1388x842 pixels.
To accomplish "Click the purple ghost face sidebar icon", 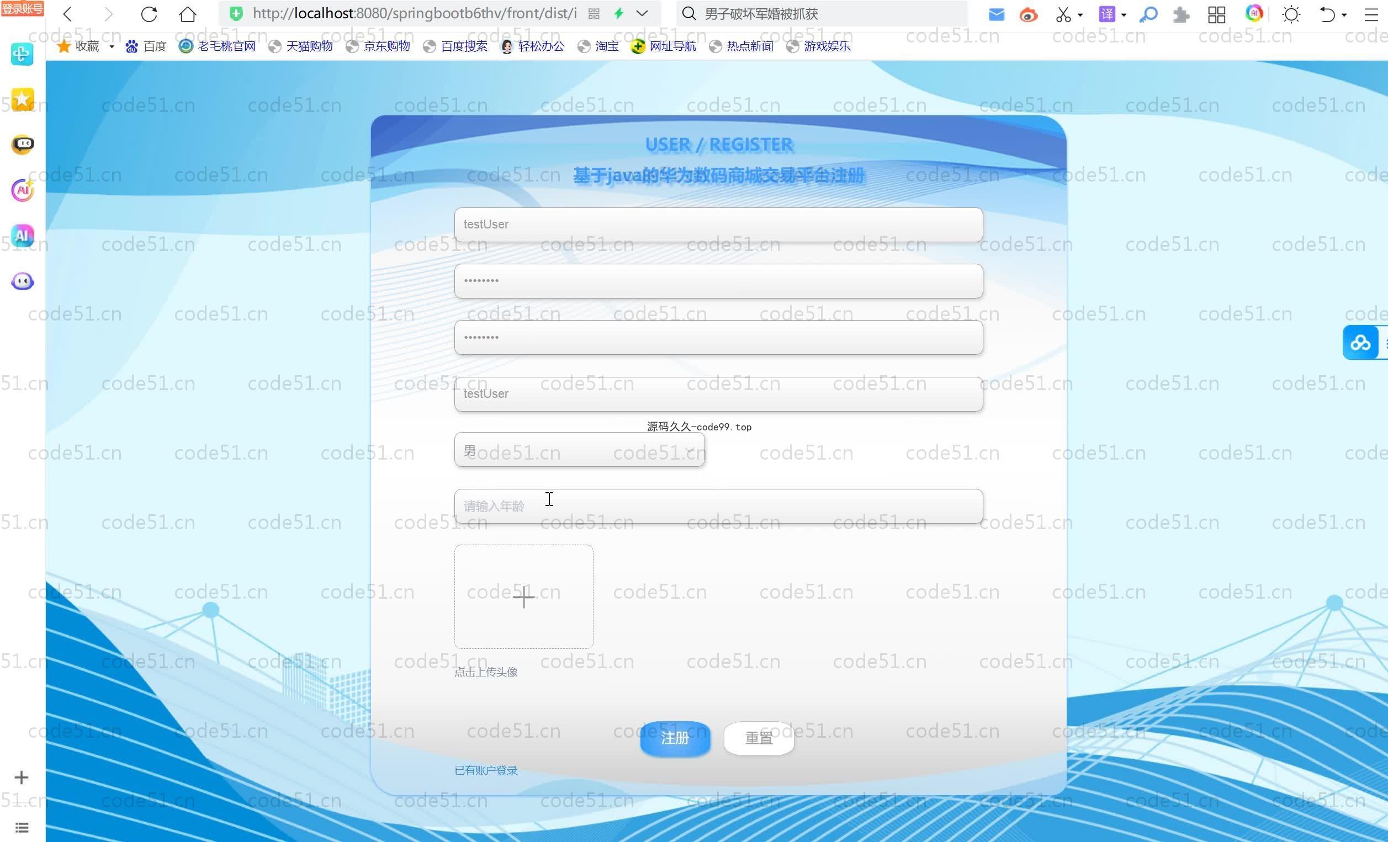I will (x=23, y=281).
